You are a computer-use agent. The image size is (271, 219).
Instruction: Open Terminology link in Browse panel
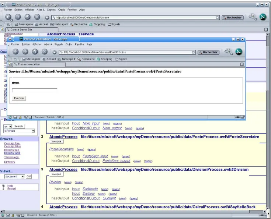pyautogui.click(x=11, y=157)
